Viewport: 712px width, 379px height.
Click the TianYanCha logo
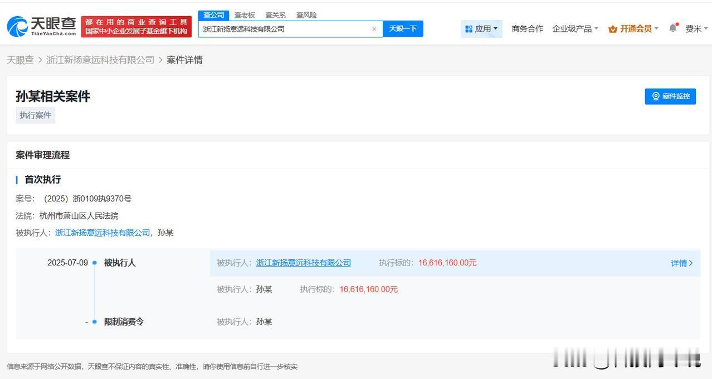(41, 26)
